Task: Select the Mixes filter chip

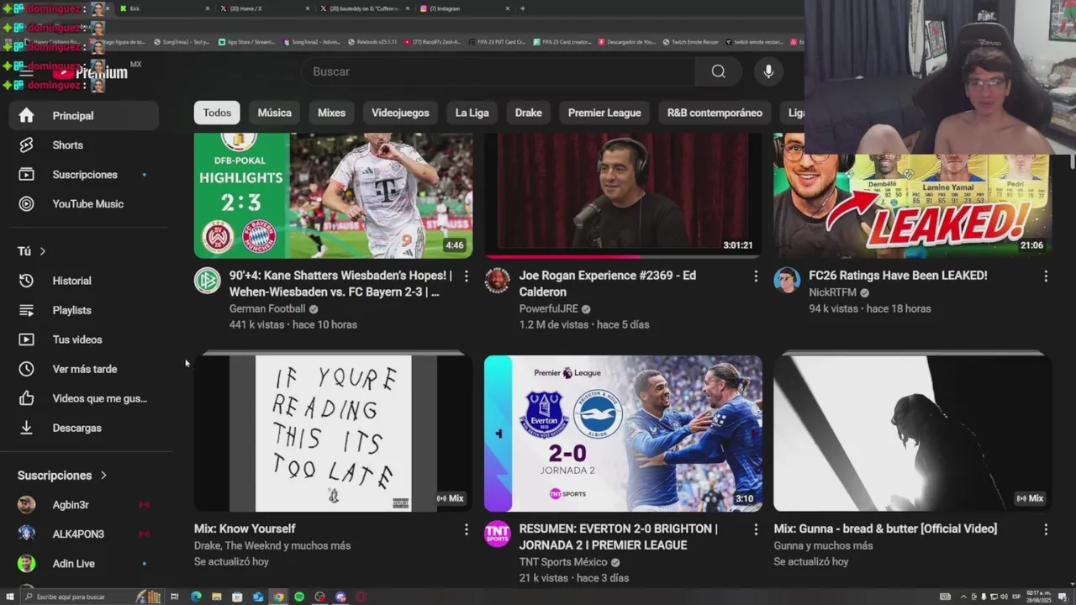Action: pyautogui.click(x=331, y=113)
